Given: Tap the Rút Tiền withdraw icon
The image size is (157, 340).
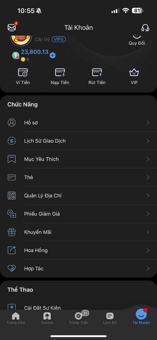Looking at the screenshot, I should click(x=97, y=73).
